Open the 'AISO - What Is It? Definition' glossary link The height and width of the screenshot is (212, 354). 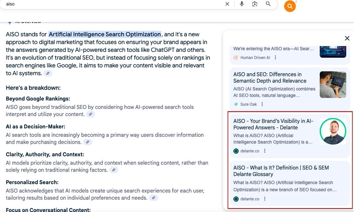click(281, 171)
